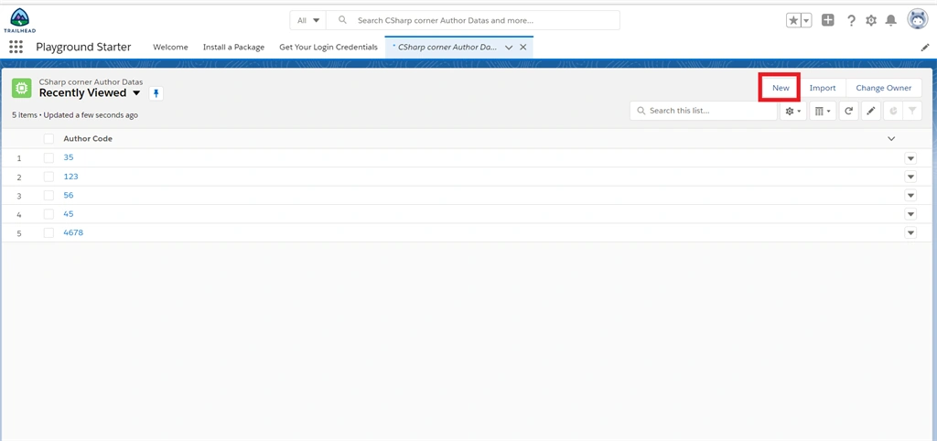Open author record 45
The image size is (937, 441).
(x=68, y=214)
